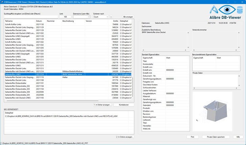
Task: Click Wert header in Benutzerdefinierte Eigenschaften
Action: 228,58
